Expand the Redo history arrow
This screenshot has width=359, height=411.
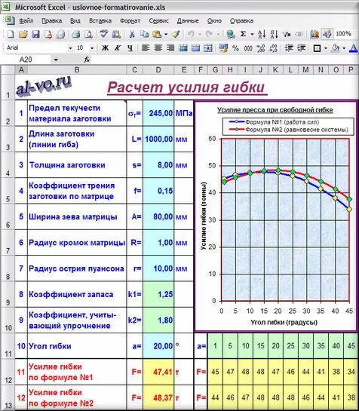point(218,34)
